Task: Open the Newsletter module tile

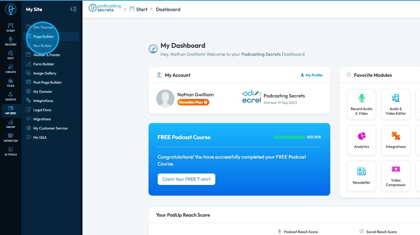Action: [361, 176]
